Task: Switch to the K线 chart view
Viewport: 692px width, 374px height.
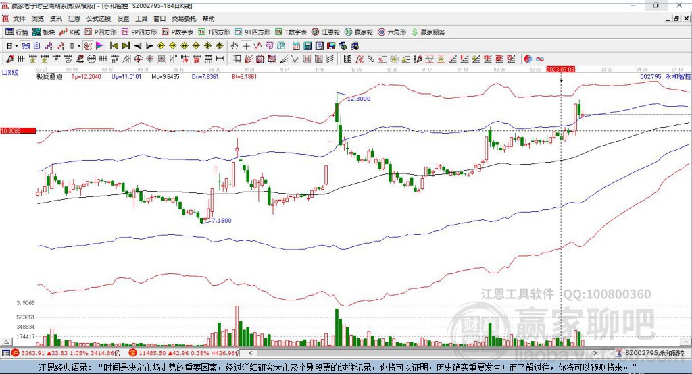Action: [x=70, y=32]
